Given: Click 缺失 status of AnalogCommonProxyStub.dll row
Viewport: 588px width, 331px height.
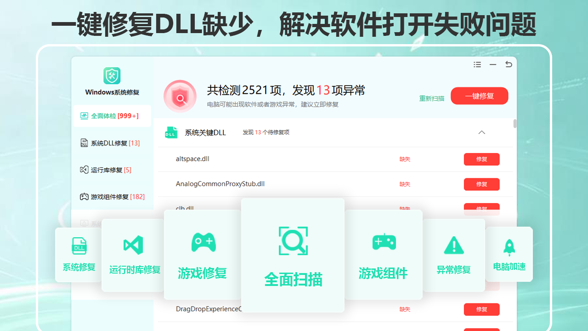Looking at the screenshot, I should (x=405, y=184).
